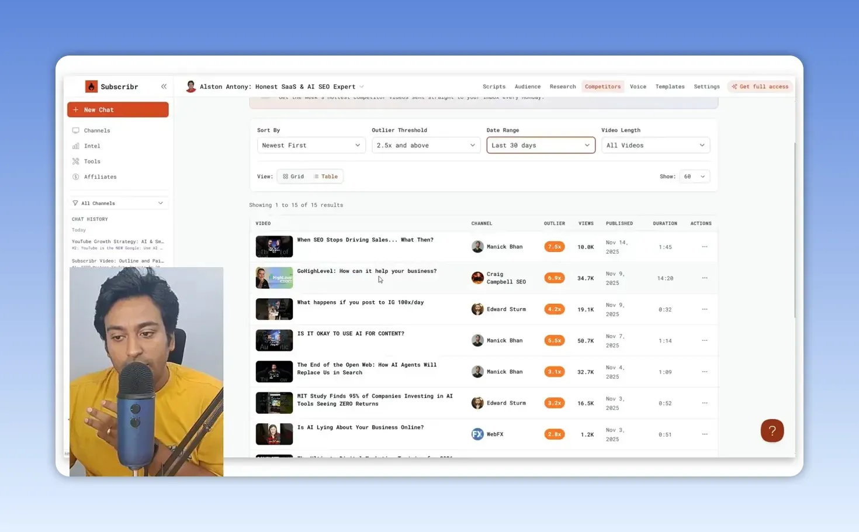
Task: Open the Date Range 'Last 30 days' dropdown
Action: [x=541, y=146]
